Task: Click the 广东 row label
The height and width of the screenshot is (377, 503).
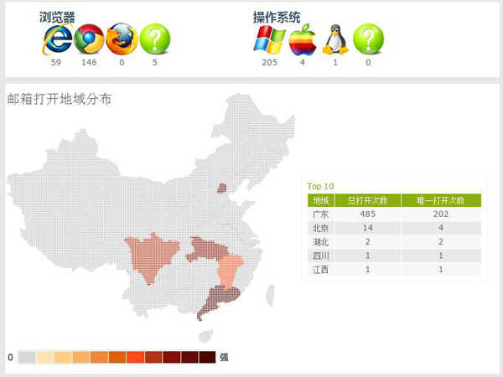Action: click(320, 214)
